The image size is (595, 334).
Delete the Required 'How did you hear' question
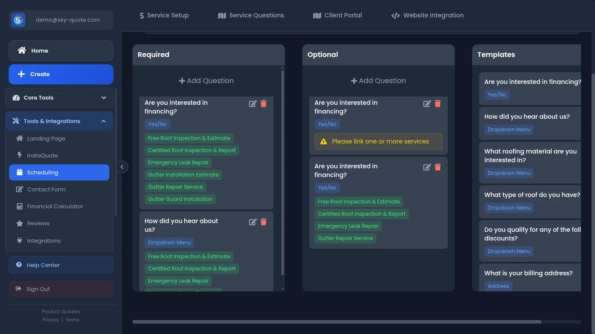264,222
